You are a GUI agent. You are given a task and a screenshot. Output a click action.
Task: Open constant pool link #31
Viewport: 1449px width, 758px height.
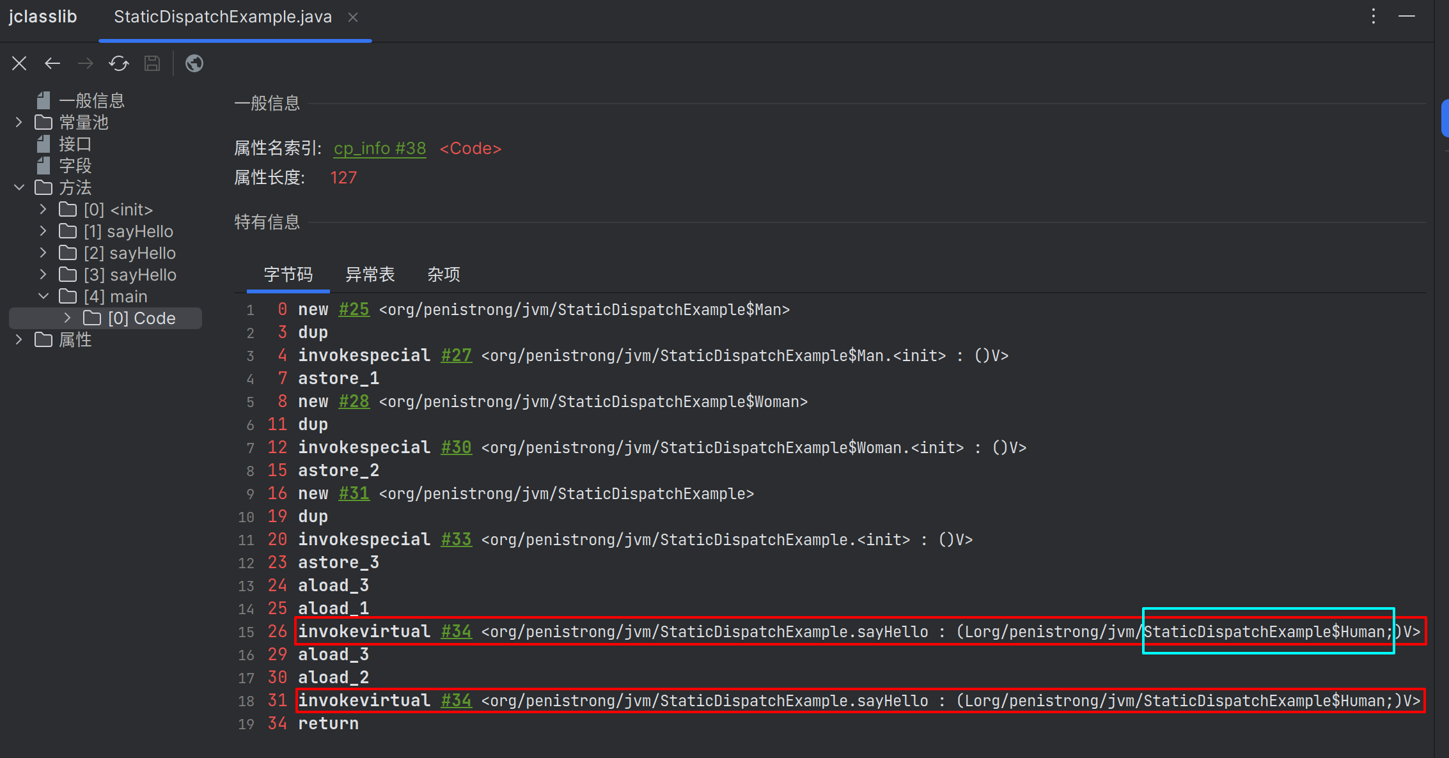coord(354,493)
